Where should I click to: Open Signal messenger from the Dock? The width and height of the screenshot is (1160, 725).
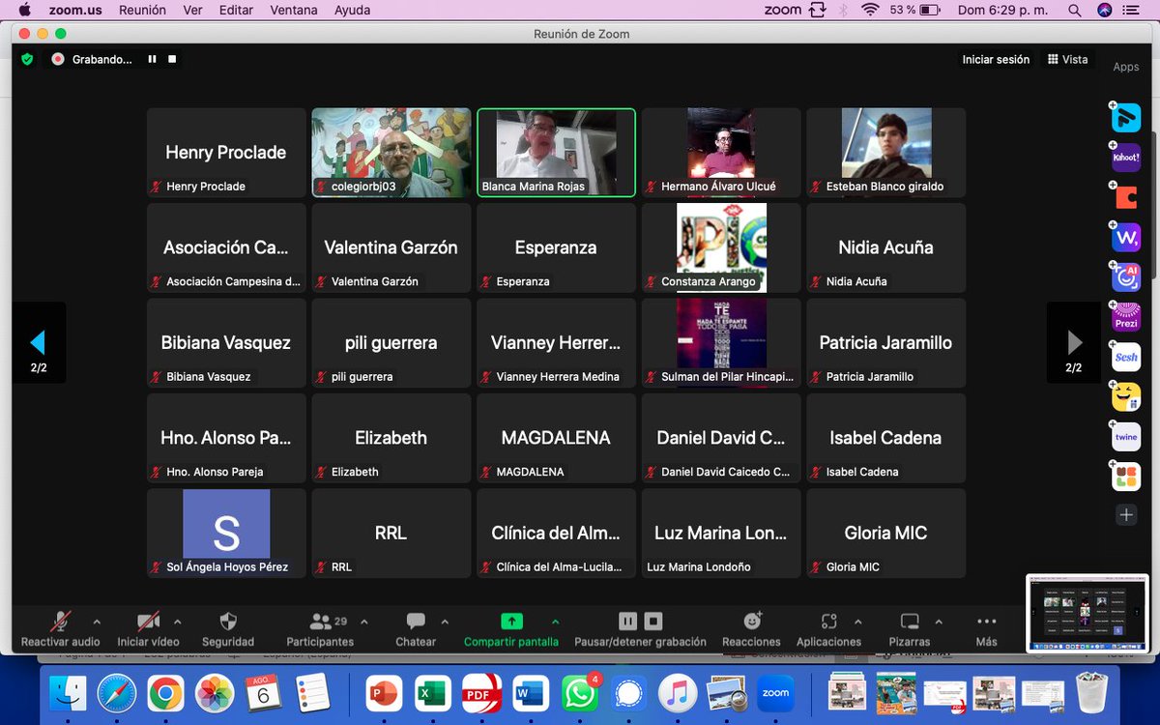[x=629, y=693]
